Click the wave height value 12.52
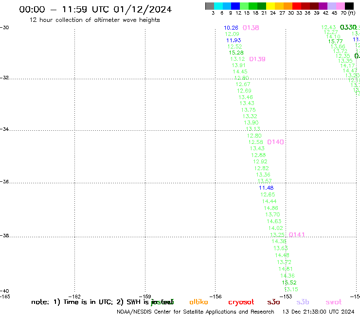 click(x=234, y=47)
